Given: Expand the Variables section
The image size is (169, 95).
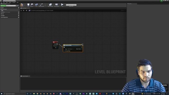Looking at the screenshot, I should click(x=3, y=16).
